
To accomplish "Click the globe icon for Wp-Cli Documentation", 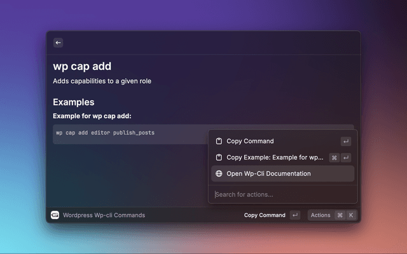I will click(x=219, y=173).
